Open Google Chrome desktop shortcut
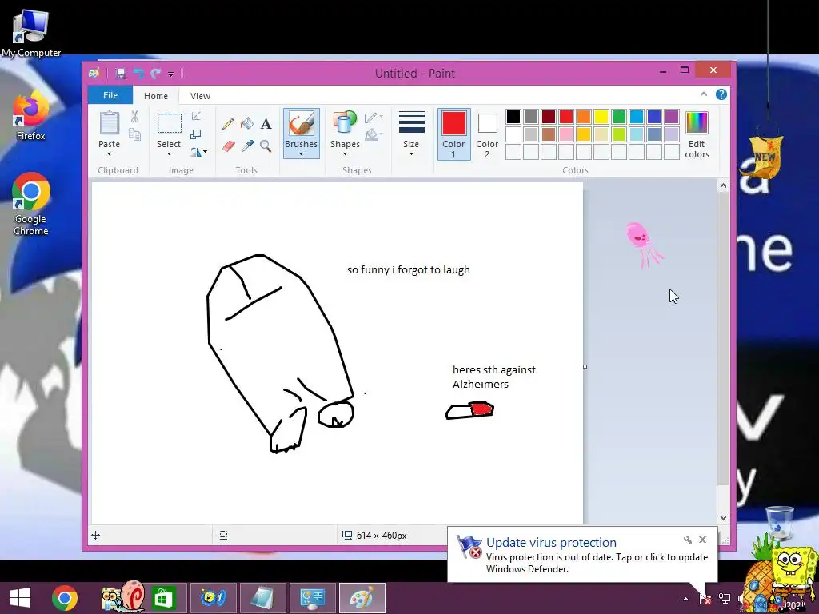The height and width of the screenshot is (614, 819). click(31, 204)
